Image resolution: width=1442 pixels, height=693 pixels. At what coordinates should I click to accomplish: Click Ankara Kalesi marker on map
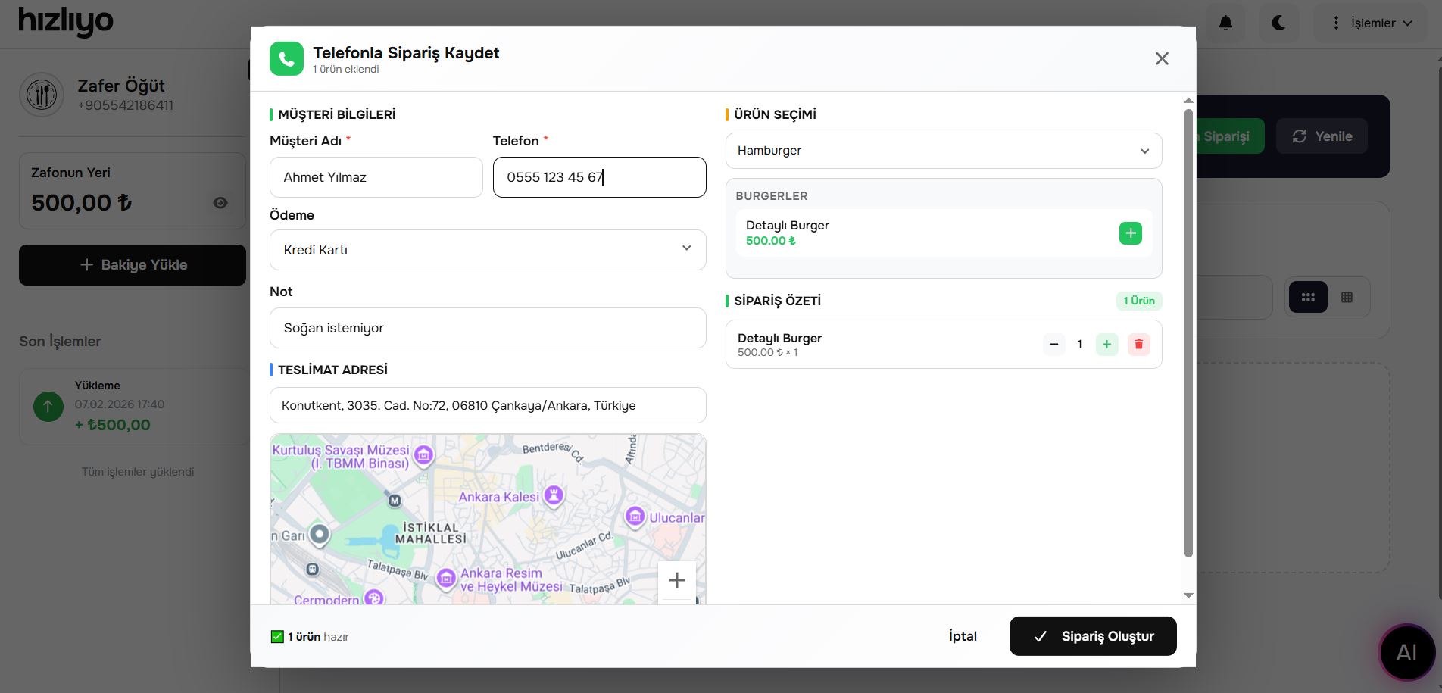(554, 496)
